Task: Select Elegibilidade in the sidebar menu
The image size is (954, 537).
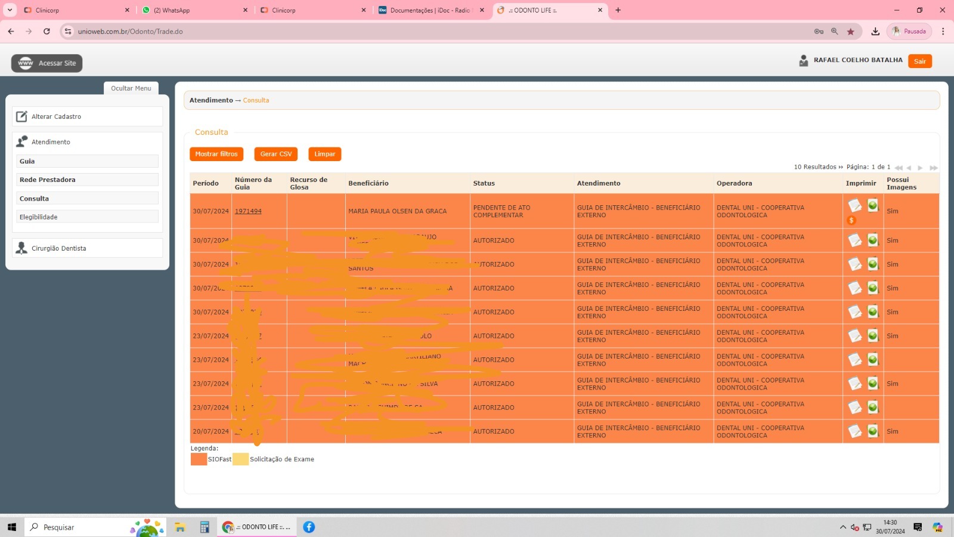Action: 39,217
